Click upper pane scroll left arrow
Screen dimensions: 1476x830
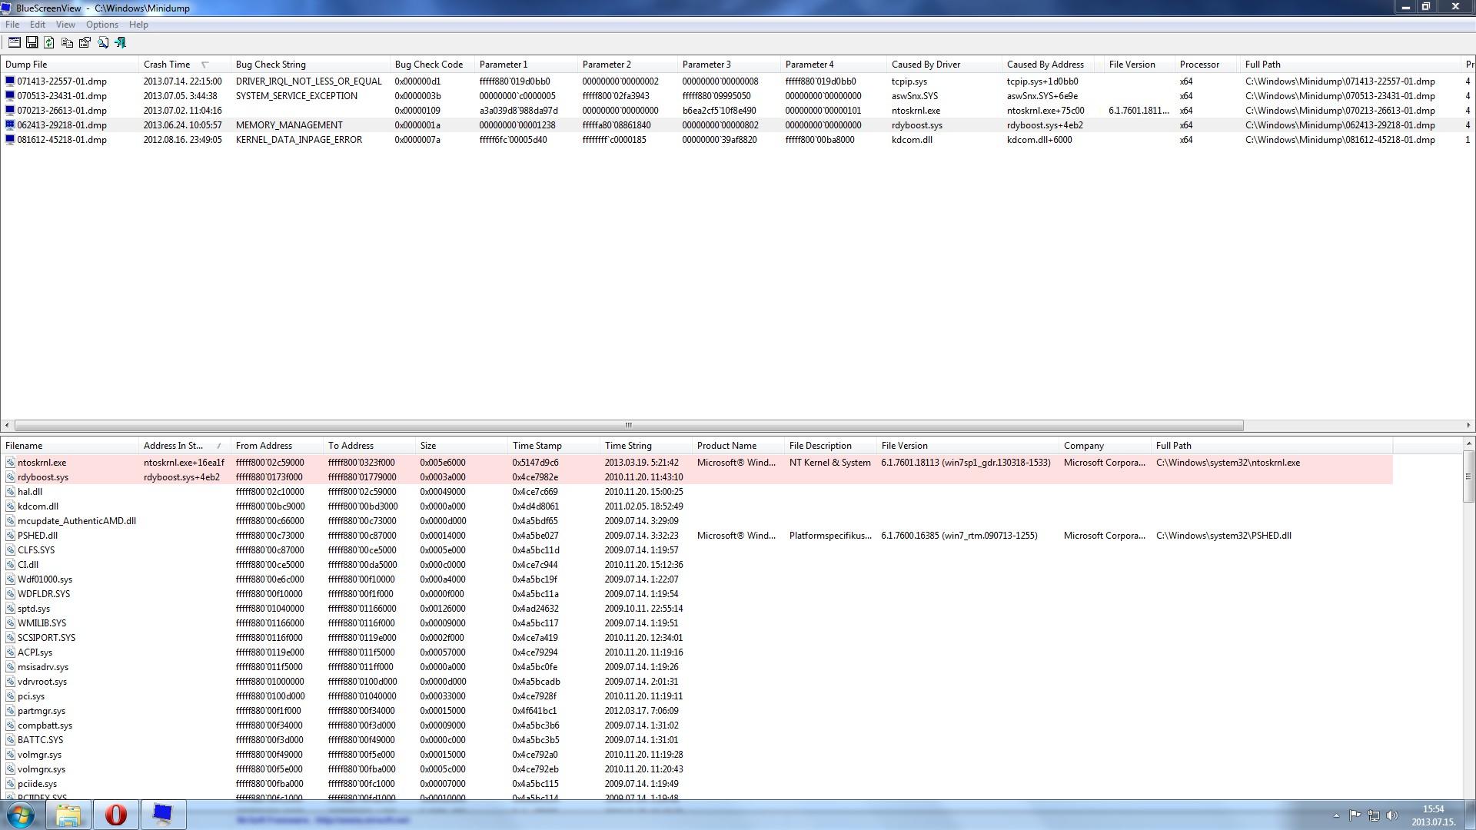pos(7,425)
